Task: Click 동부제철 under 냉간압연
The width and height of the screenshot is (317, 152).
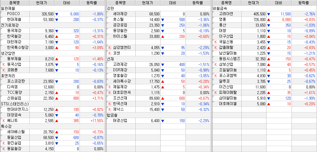Action: [x=14, y=59]
